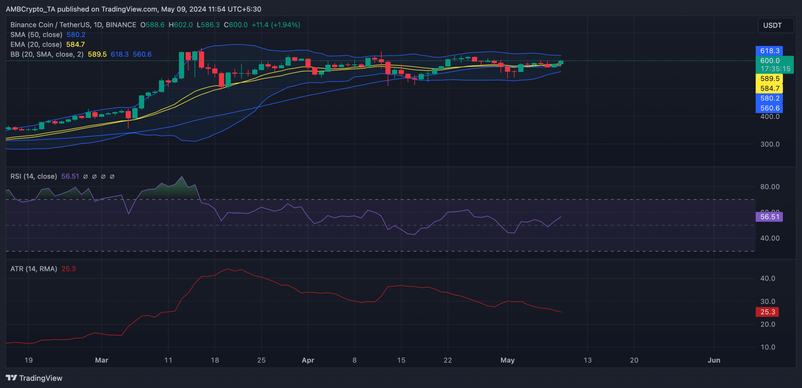Viewport: 802px width, 388px height.
Task: Click the 13 date label on time axis
Action: coord(587,360)
